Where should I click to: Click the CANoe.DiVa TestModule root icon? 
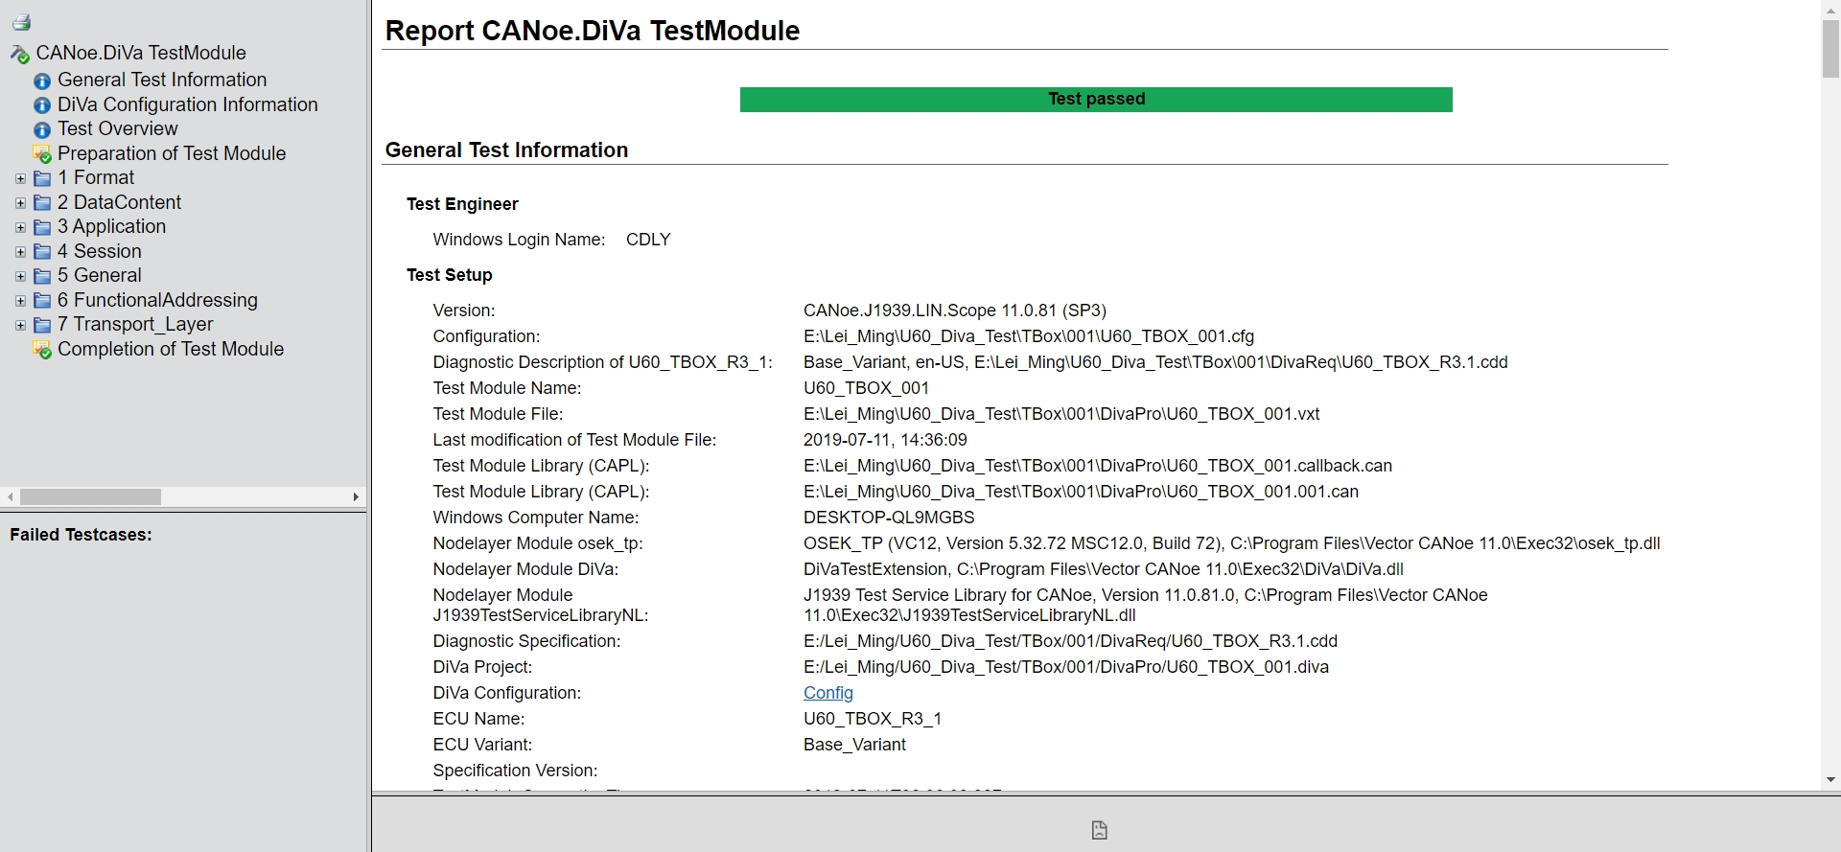pyautogui.click(x=20, y=55)
